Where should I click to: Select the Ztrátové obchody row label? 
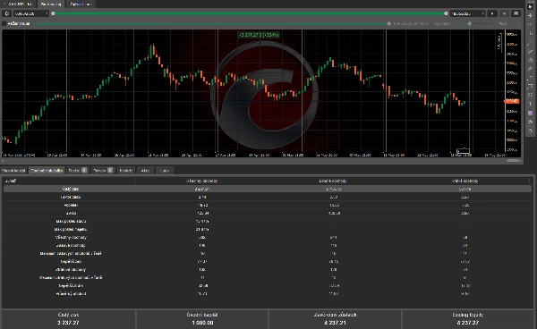(x=71, y=269)
